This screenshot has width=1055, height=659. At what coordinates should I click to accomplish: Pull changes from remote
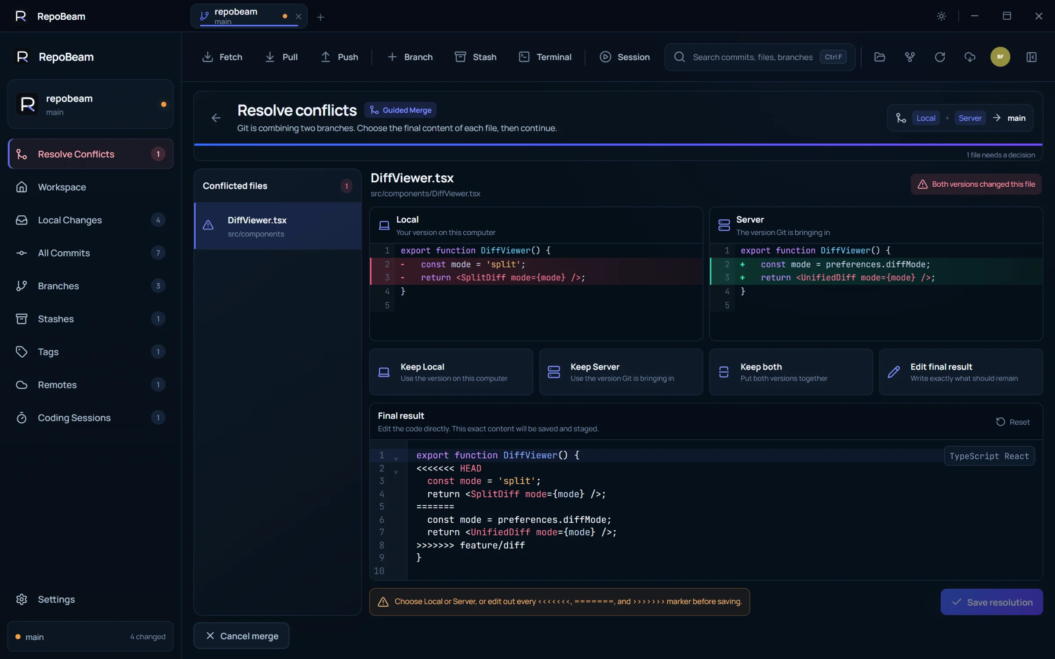281,57
